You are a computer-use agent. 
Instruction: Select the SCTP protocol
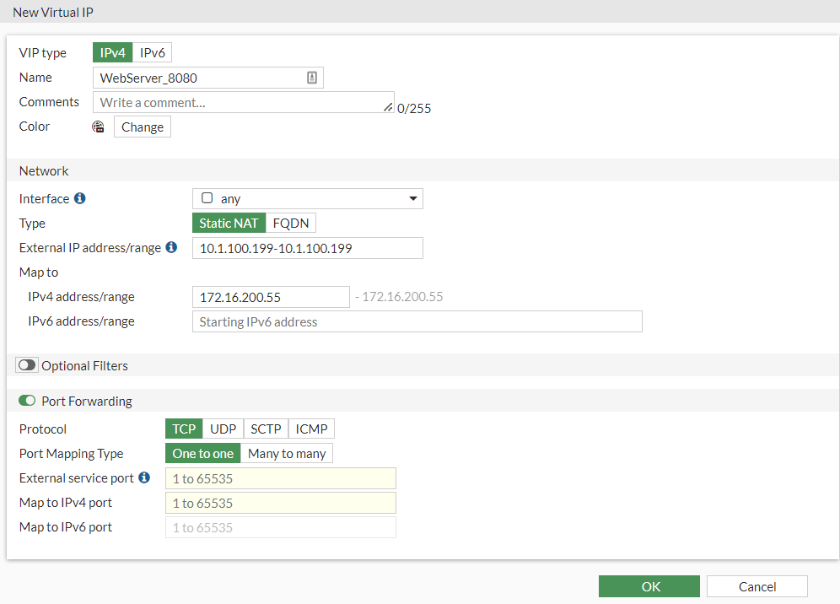click(x=265, y=429)
